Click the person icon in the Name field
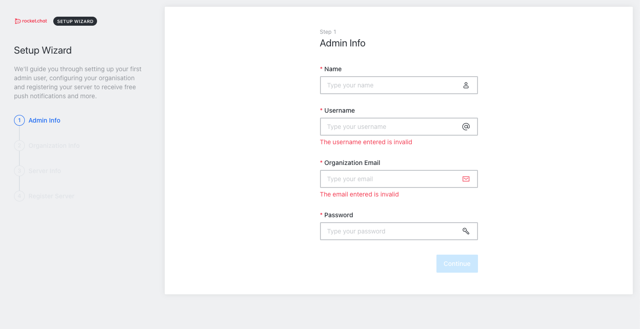This screenshot has width=640, height=329. [466, 85]
